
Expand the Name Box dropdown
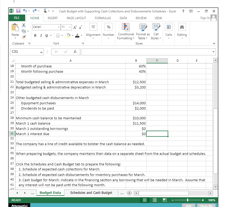click(x=41, y=52)
